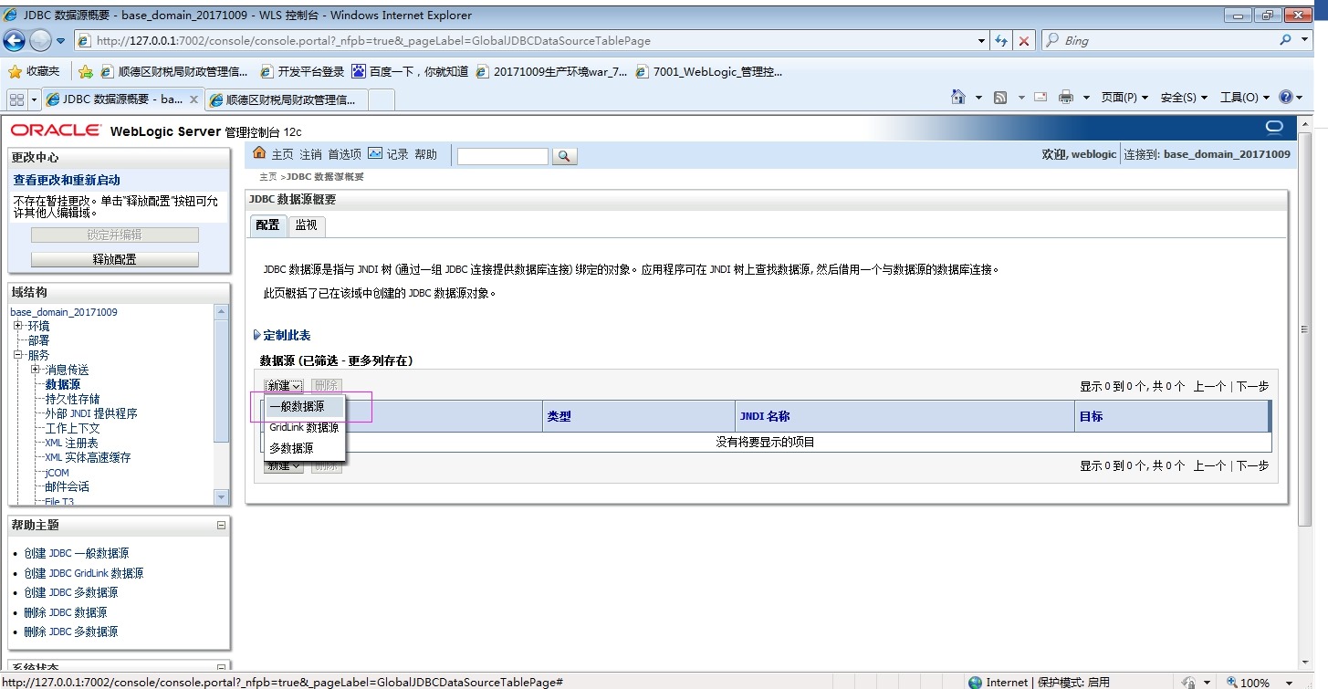The image size is (1328, 689).
Task: Click the upper 新建 dropdown button
Action: click(x=284, y=386)
